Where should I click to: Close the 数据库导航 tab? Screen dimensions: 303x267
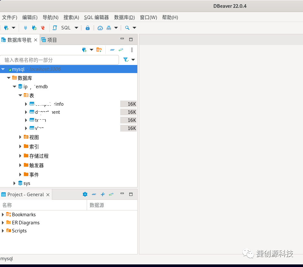pyautogui.click(x=35, y=40)
